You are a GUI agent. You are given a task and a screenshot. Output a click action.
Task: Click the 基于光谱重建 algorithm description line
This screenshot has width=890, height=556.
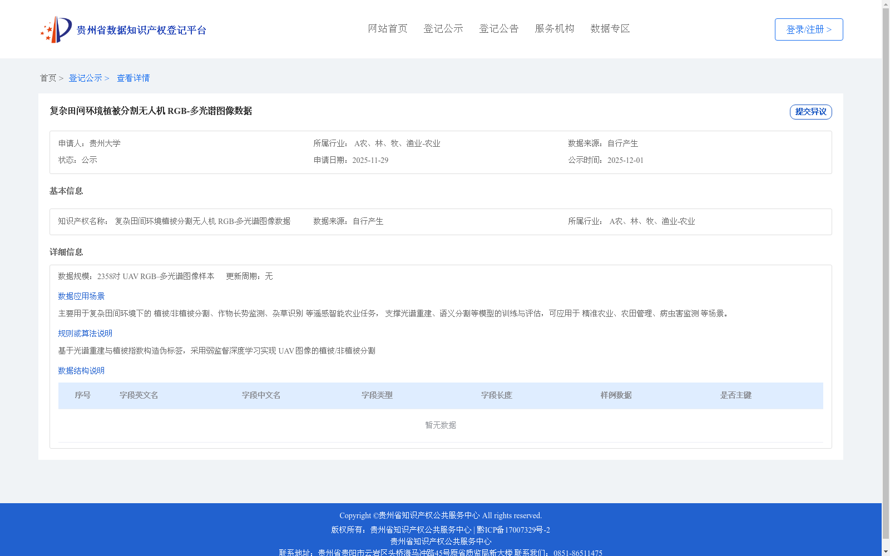pos(216,351)
